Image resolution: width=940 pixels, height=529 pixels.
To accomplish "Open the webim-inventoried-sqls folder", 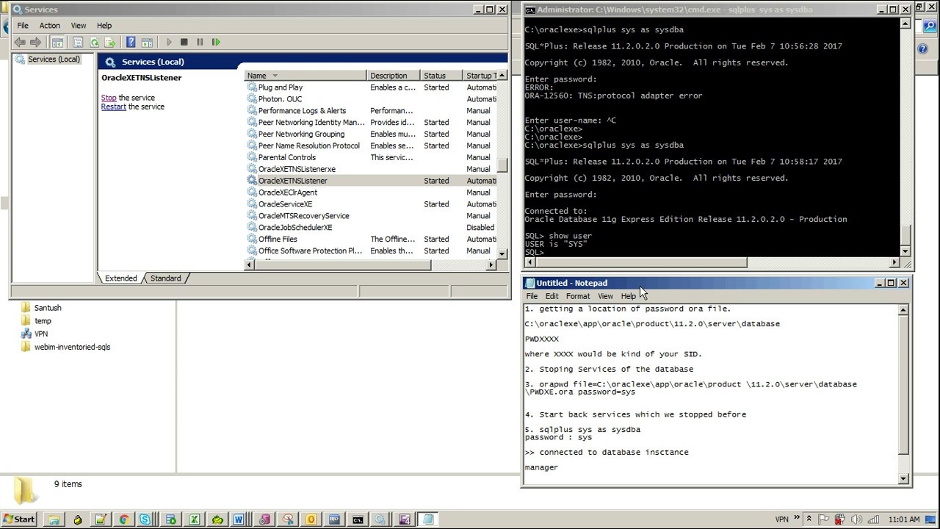I will [72, 347].
